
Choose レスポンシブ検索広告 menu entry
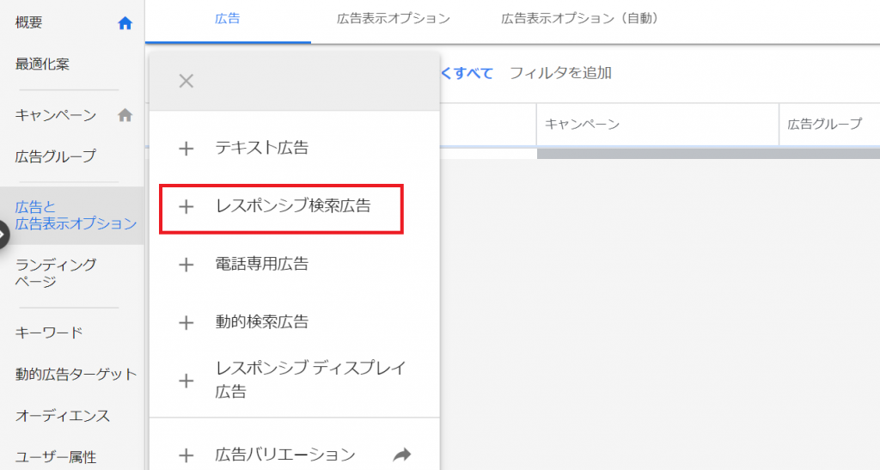[294, 206]
